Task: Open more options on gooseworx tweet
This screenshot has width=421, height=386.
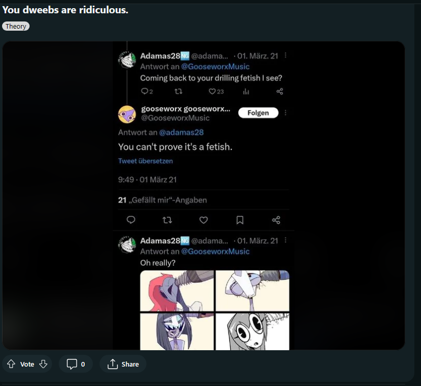Action: 285,112
